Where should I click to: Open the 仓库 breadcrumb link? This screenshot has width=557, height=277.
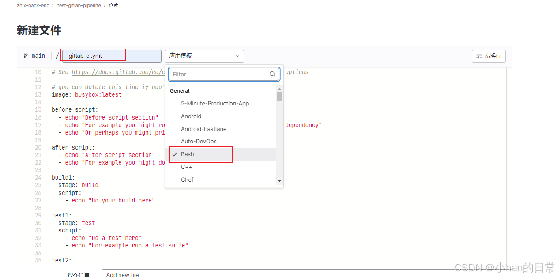click(x=113, y=6)
